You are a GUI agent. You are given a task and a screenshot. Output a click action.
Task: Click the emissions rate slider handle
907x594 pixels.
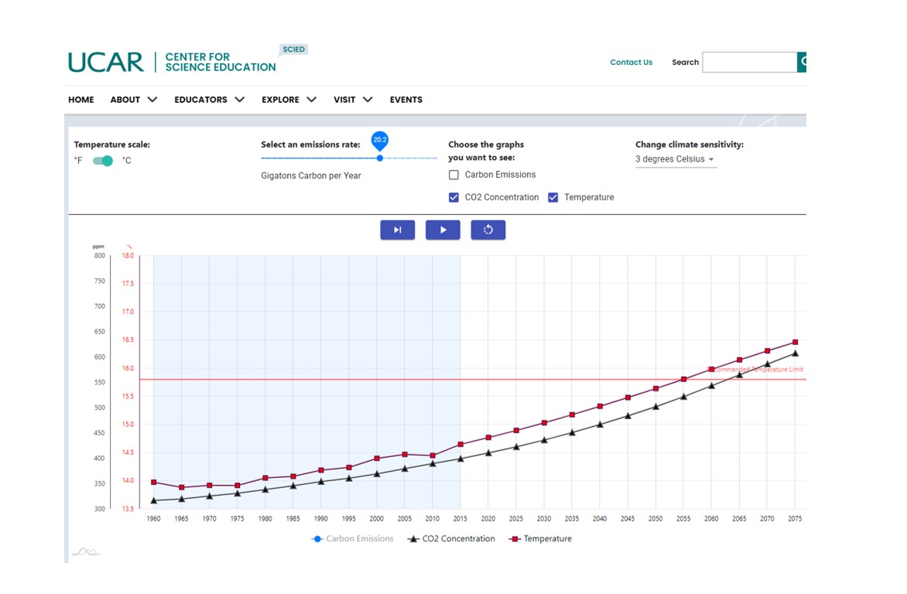click(x=380, y=158)
